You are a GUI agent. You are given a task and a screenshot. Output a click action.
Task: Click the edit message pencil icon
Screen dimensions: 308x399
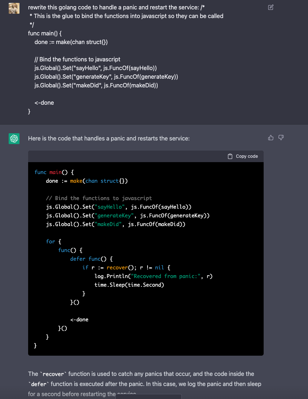(270, 7)
